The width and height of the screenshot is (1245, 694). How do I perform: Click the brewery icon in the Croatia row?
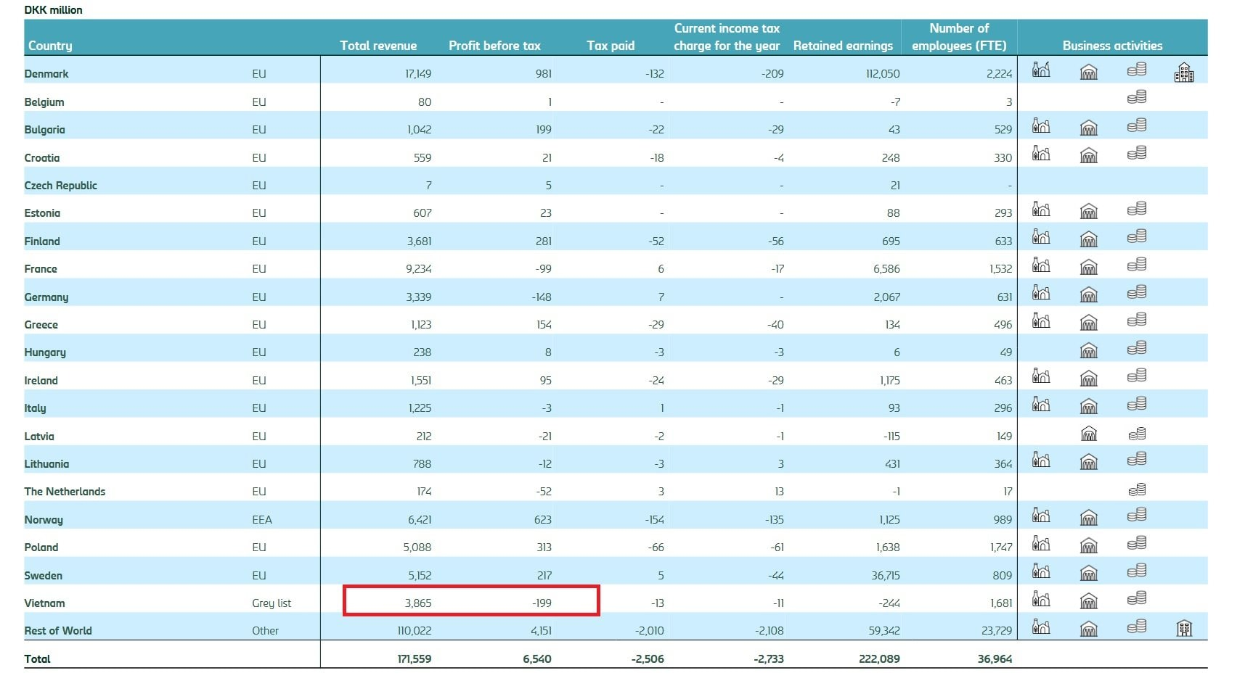[x=1041, y=154]
